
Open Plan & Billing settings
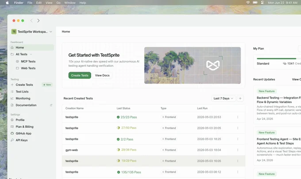coord(25,126)
